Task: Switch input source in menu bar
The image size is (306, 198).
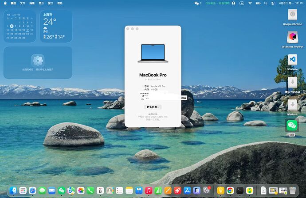Action: tap(242, 3)
